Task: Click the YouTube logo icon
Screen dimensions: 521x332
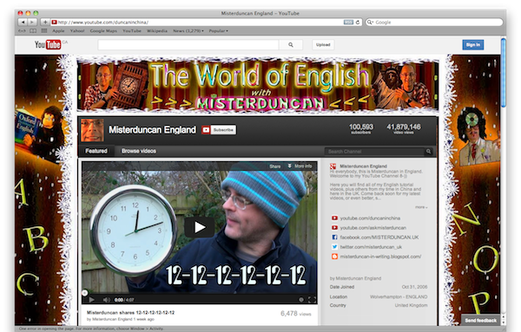Action: pos(48,44)
